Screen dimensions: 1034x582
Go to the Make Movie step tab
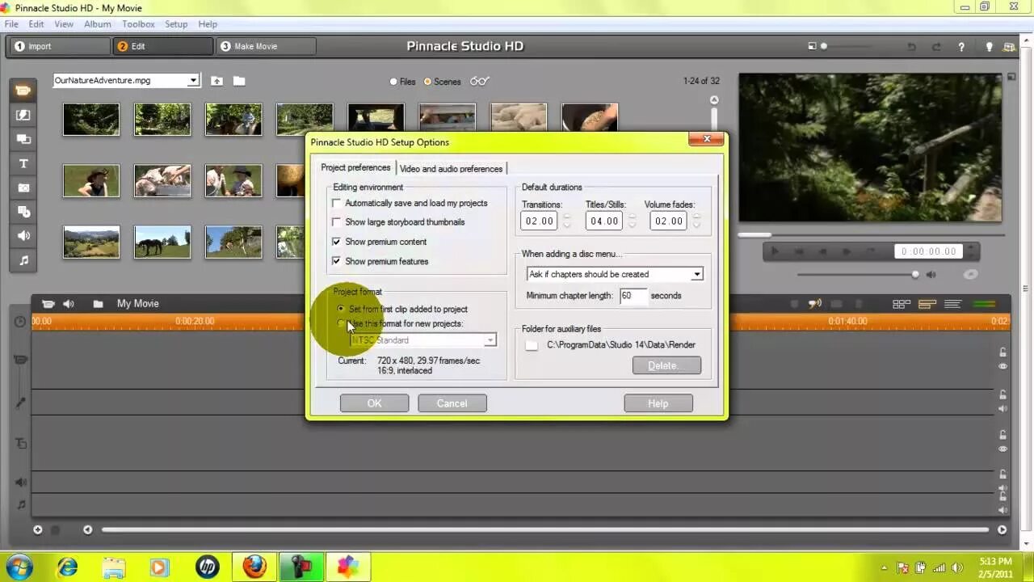(x=266, y=46)
